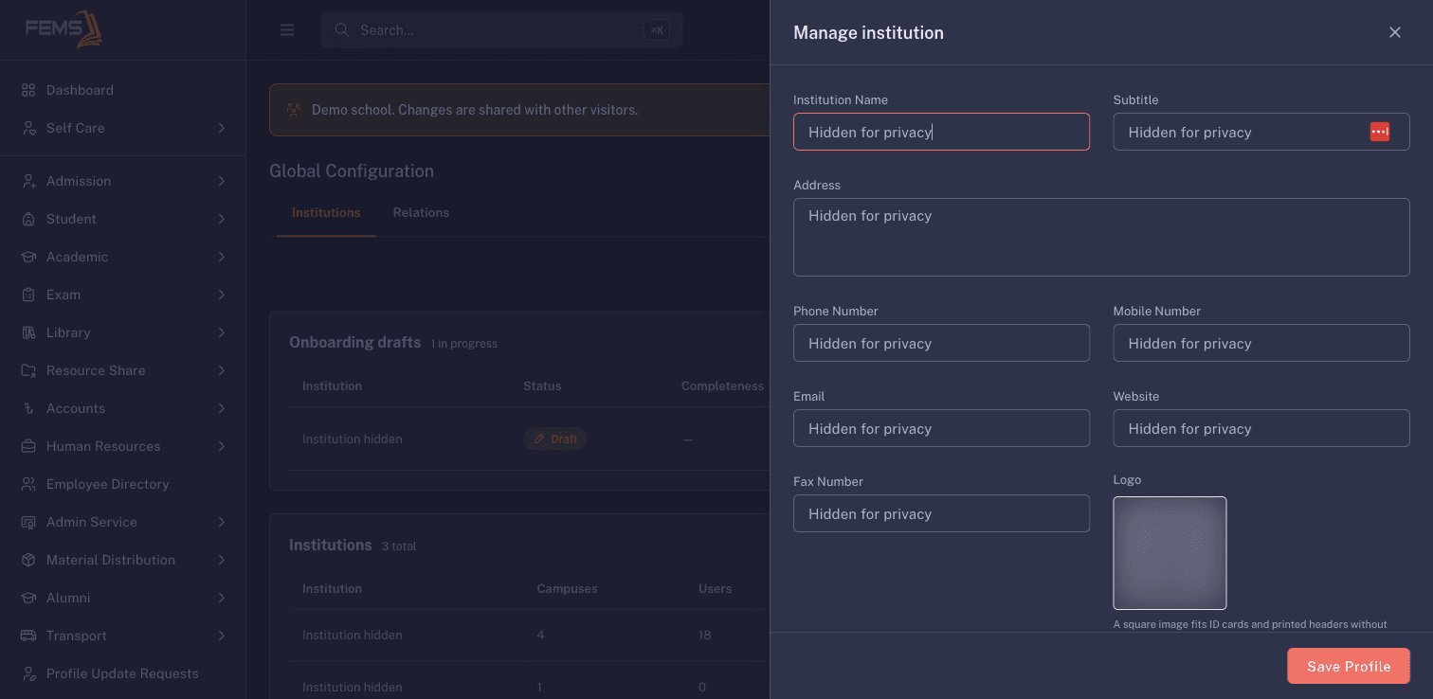1433x699 pixels.
Task: Click the Library books icon
Action: pyautogui.click(x=28, y=332)
